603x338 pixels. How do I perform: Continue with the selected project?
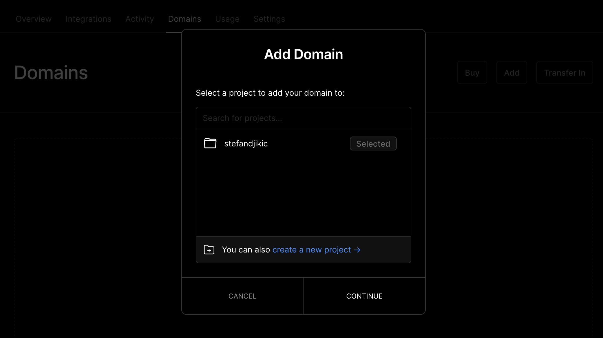click(364, 296)
